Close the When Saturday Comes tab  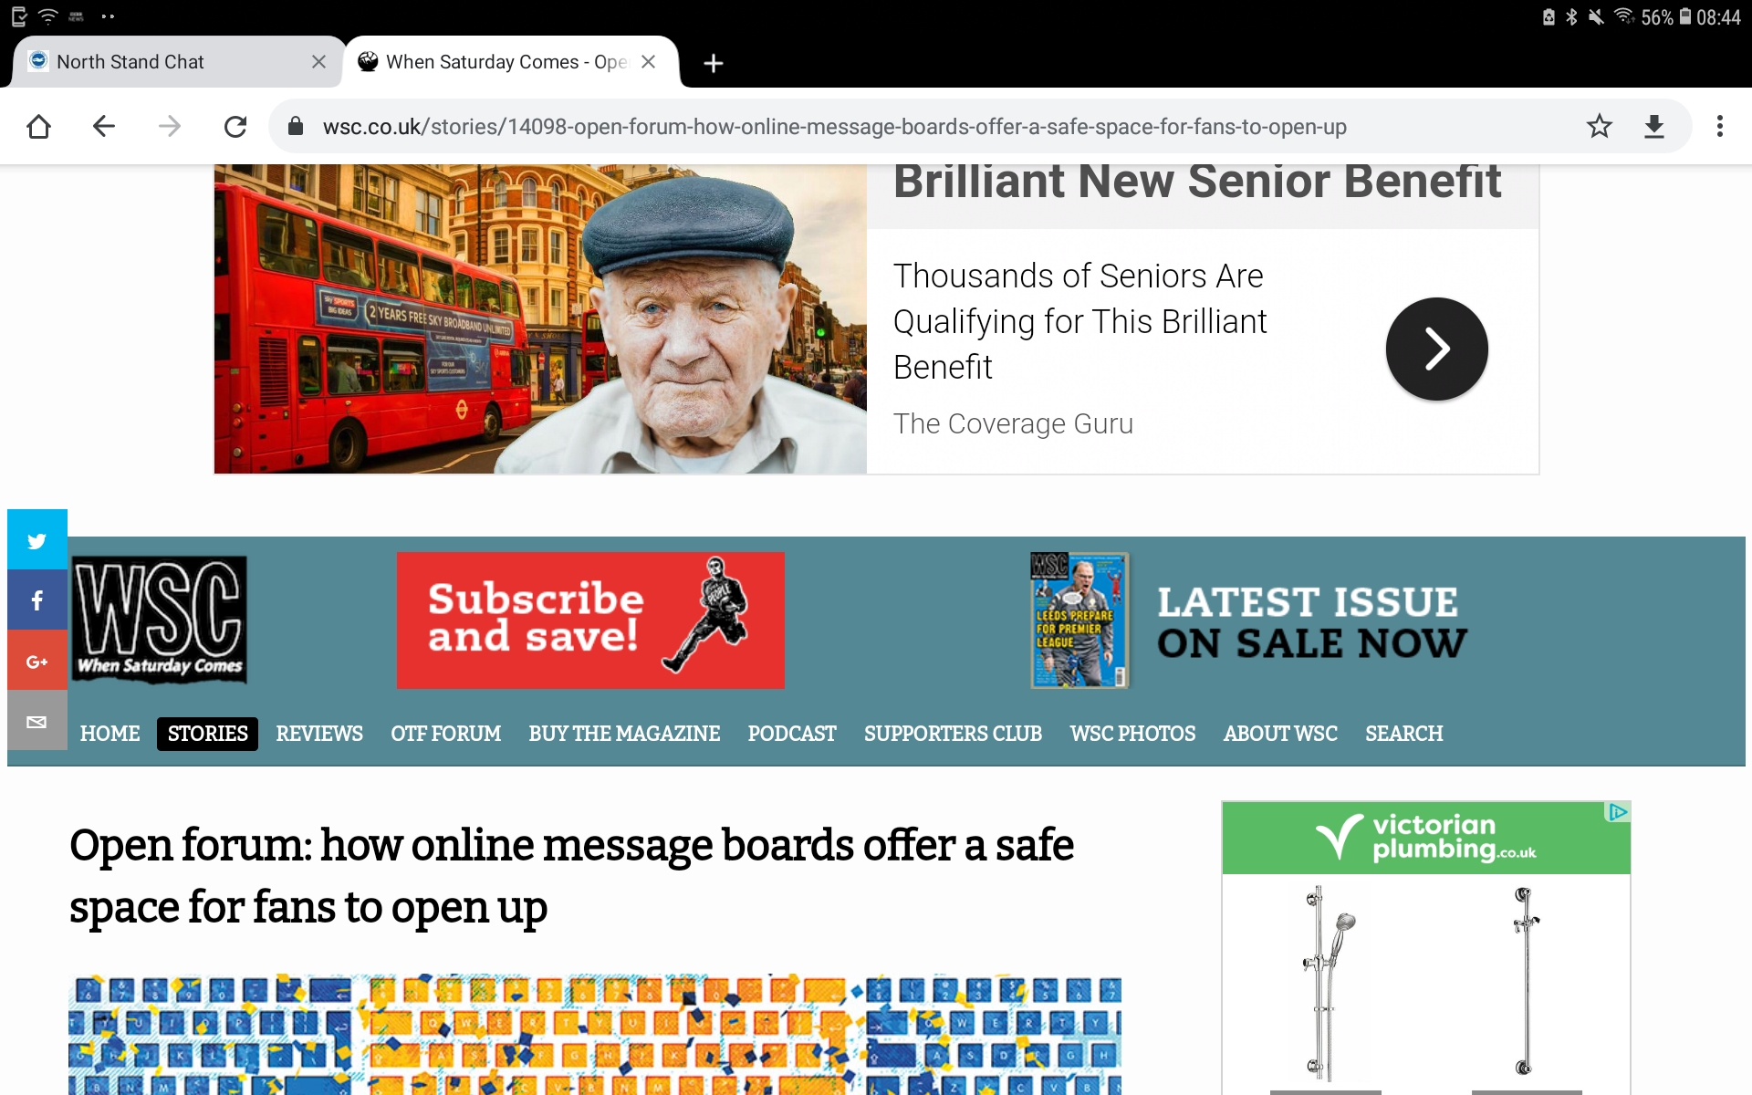[x=648, y=62]
